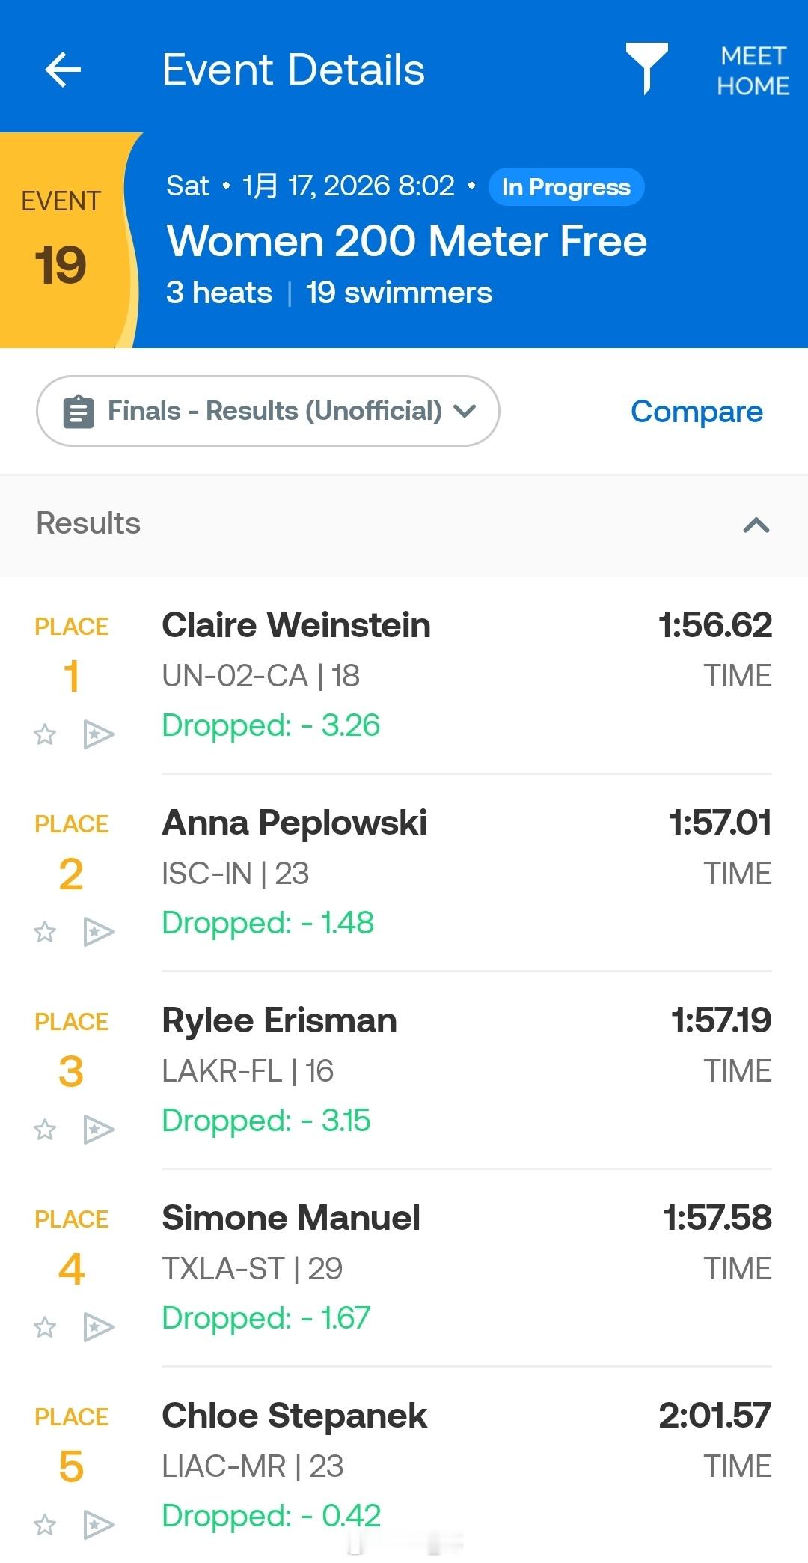The width and height of the screenshot is (808, 1563).
Task: Go to MEET HOME
Action: 750,70
